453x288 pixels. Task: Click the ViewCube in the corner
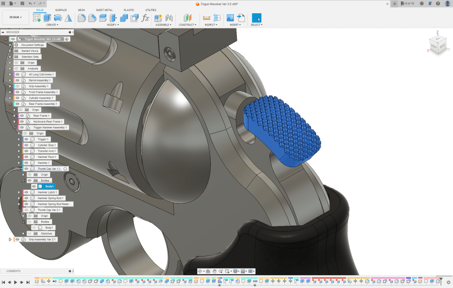coord(438,45)
